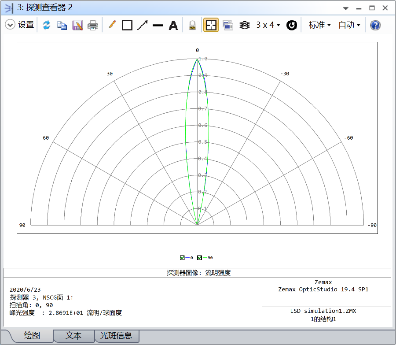Open the 3 x 4 grid dropdown
396x345 pixels.
[268, 25]
